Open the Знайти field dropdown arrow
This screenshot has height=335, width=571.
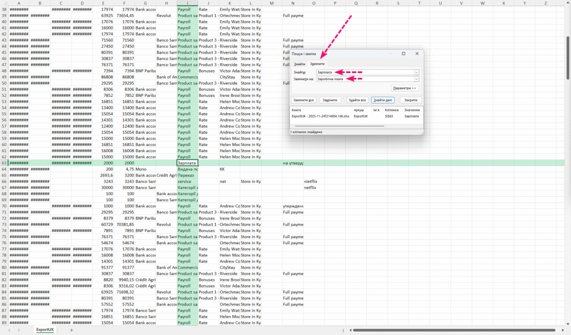click(417, 72)
